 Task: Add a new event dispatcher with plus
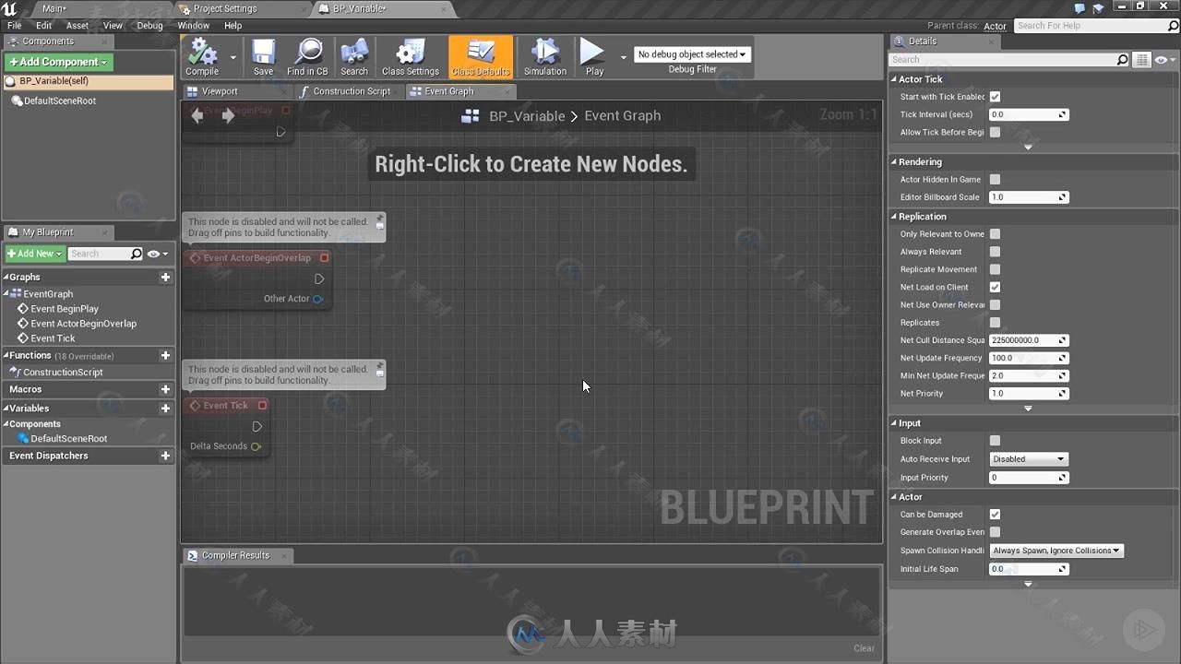(x=165, y=456)
